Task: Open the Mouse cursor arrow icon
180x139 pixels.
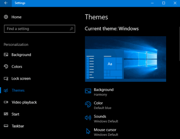Action: 88,131
